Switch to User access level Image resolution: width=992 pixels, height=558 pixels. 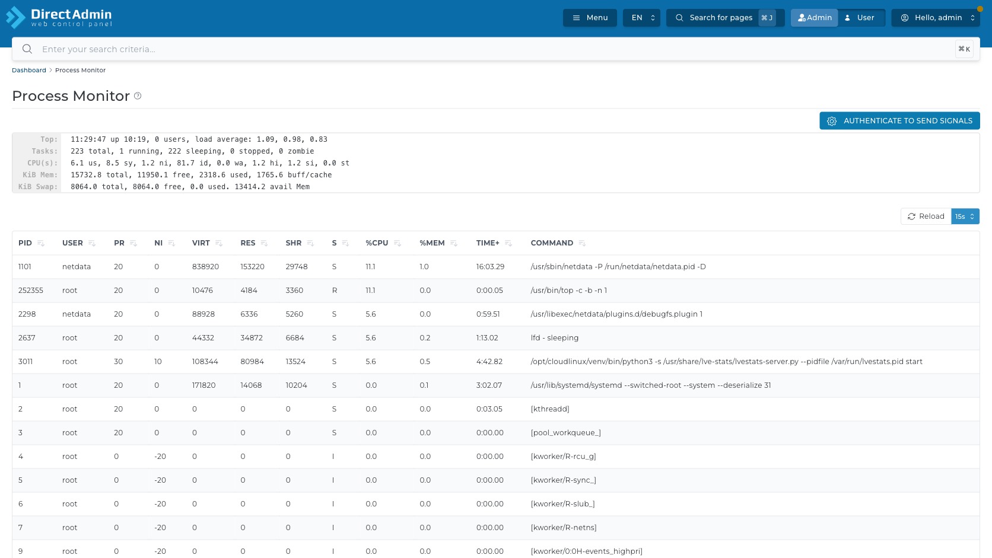coord(861,18)
